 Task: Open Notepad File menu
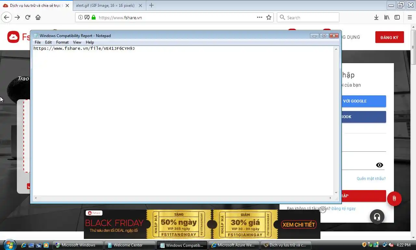(x=38, y=42)
